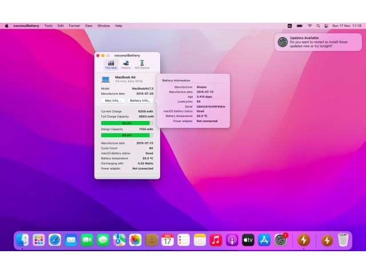Open the View menu

[x=89, y=26]
